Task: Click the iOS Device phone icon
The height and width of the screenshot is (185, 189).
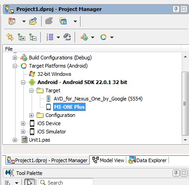Action: 32,123
